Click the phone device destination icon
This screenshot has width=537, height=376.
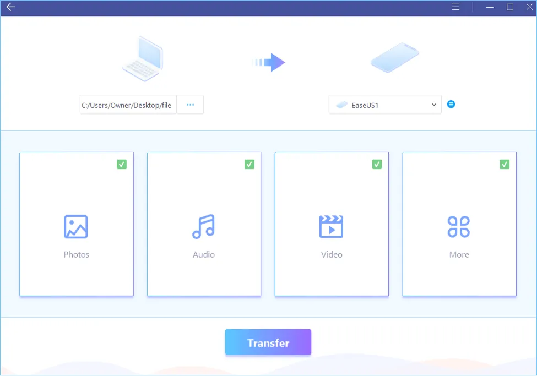coord(394,58)
